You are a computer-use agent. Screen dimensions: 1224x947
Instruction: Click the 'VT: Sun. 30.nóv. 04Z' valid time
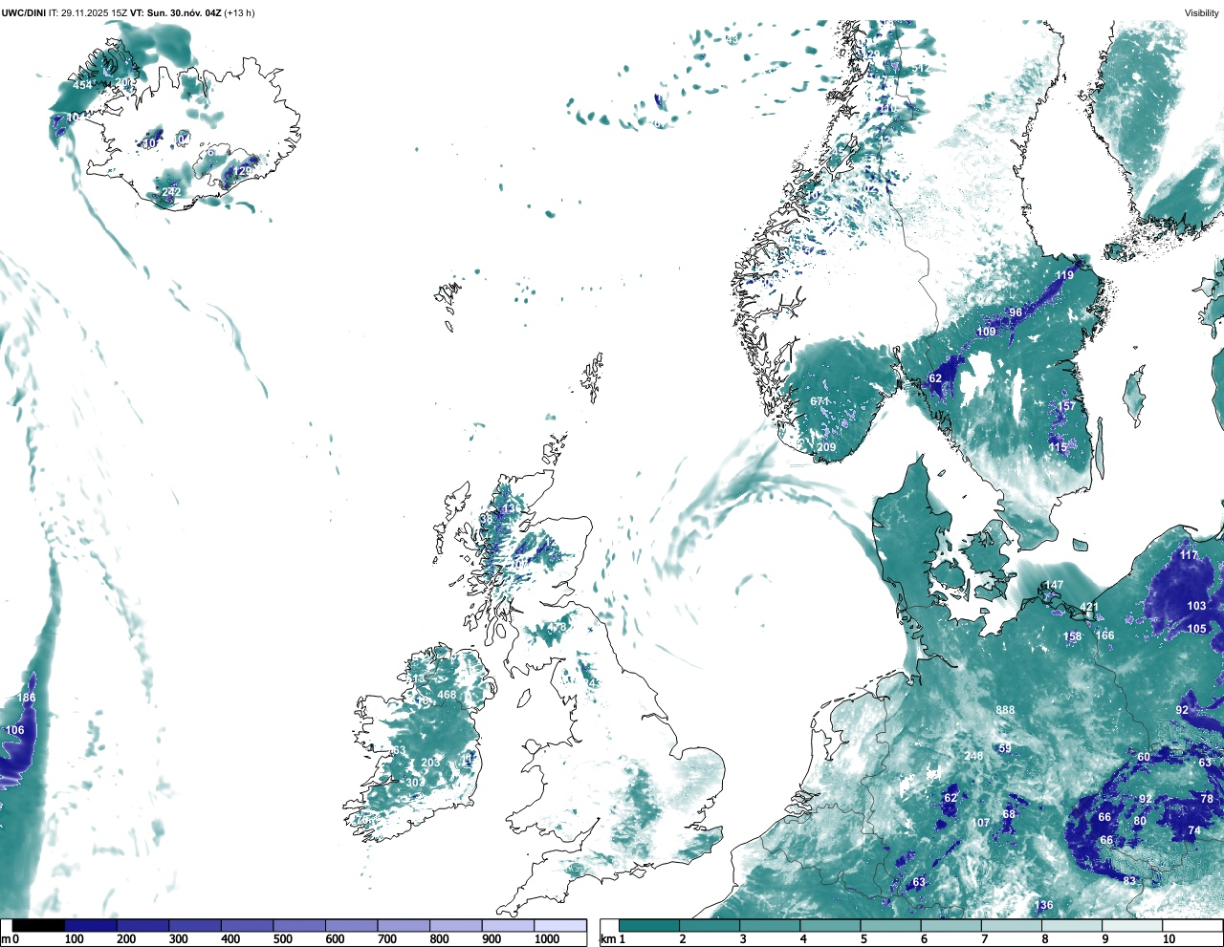(175, 12)
